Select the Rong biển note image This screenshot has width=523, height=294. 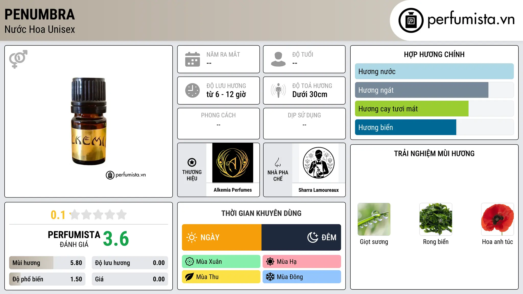click(436, 219)
